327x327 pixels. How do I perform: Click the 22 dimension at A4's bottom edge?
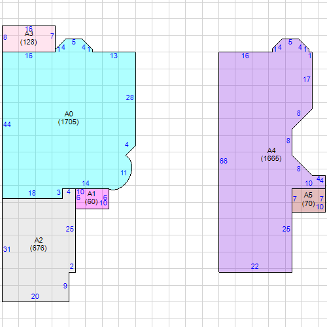tap(254, 266)
